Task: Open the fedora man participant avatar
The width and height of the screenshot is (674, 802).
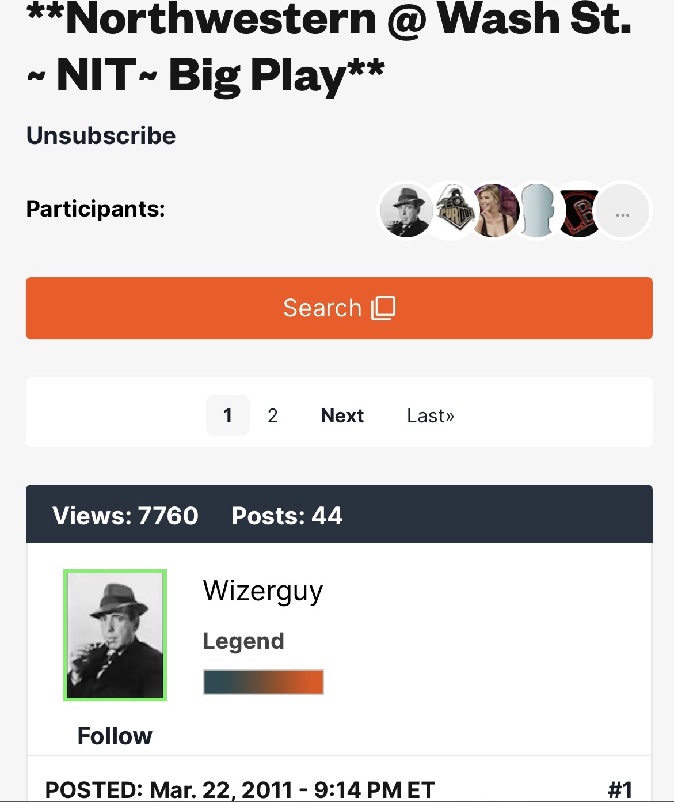Action: point(406,211)
